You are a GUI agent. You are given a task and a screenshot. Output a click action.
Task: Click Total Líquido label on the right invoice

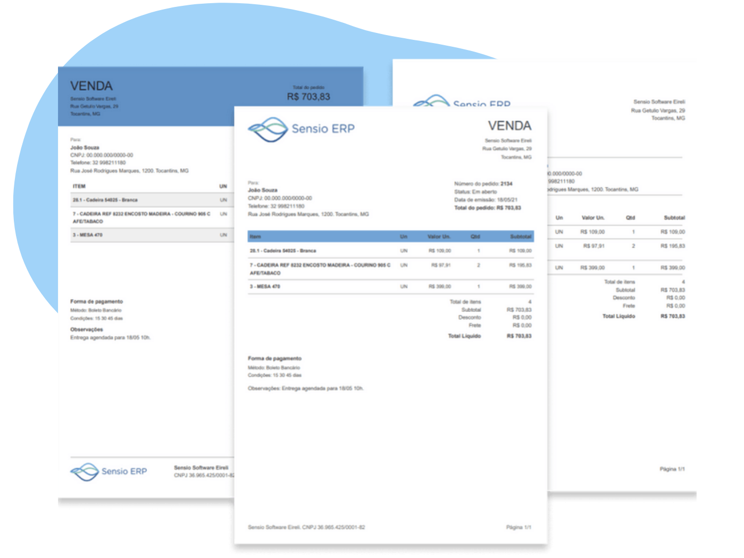click(x=618, y=316)
